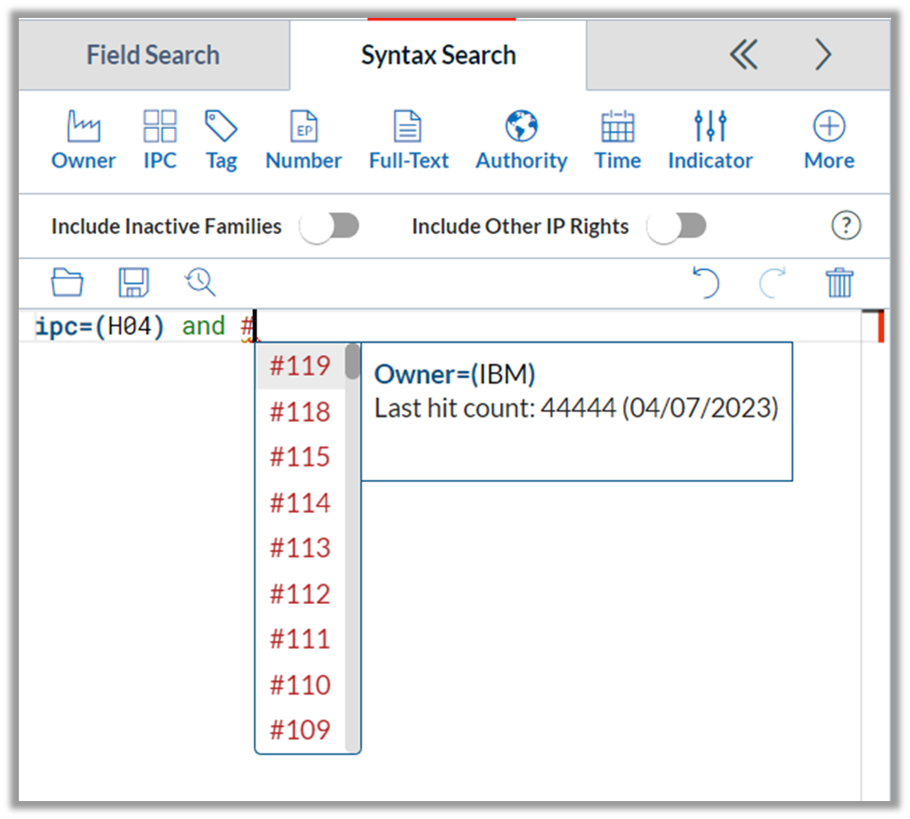Image resolution: width=910 pixels, height=819 pixels.
Task: Toggle Include Inactive Families switch
Action: point(330,226)
